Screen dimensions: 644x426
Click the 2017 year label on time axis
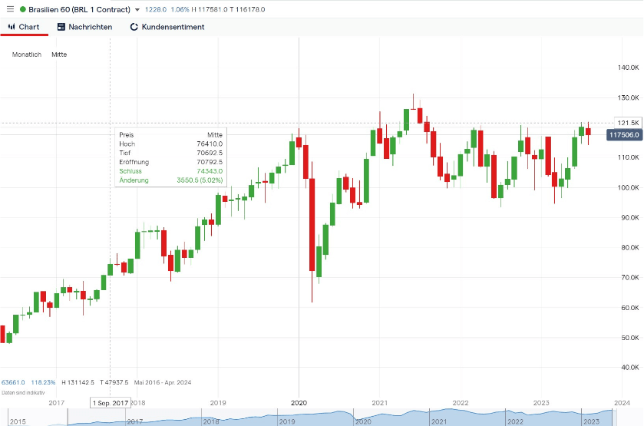(x=56, y=403)
